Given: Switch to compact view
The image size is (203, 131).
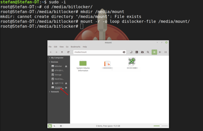Looking at the screenshot, I should 166,52.
